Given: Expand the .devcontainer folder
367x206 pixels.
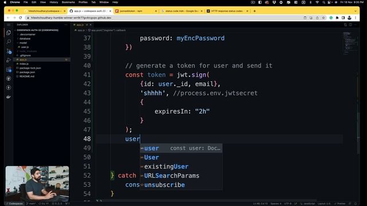Looking at the screenshot, I should tap(28, 34).
